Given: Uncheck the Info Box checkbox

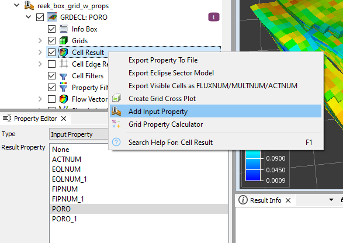Looking at the screenshot, I should pos(51,29).
